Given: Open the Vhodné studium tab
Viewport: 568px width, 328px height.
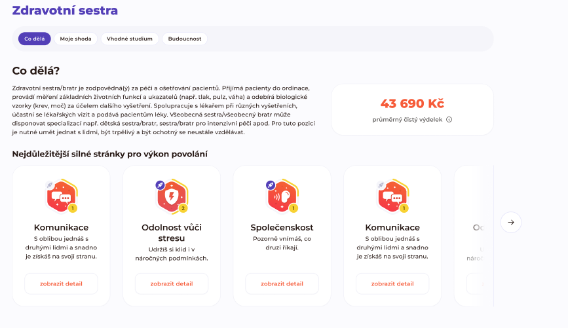Looking at the screenshot, I should coord(130,39).
